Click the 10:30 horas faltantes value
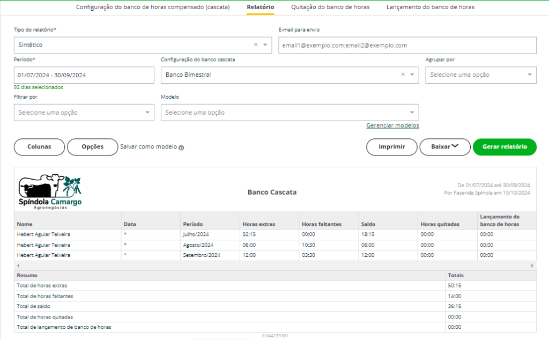This screenshot has width=549, height=340. [x=308, y=245]
